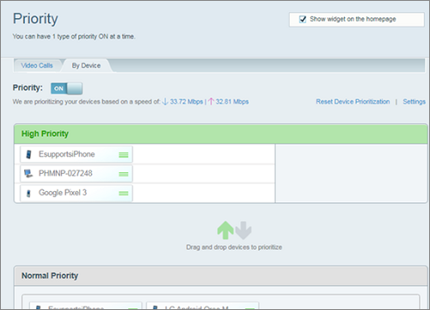Click the 33.72 Mbps download speed
Screen dimensions: 430x310
click(187, 102)
